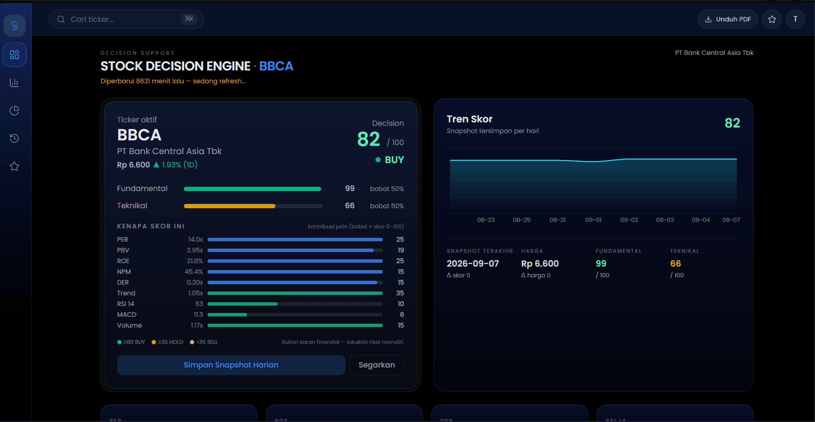Viewport: 815px width, 422px height.
Task: Click the <35 SELL legend item
Action: click(x=204, y=342)
